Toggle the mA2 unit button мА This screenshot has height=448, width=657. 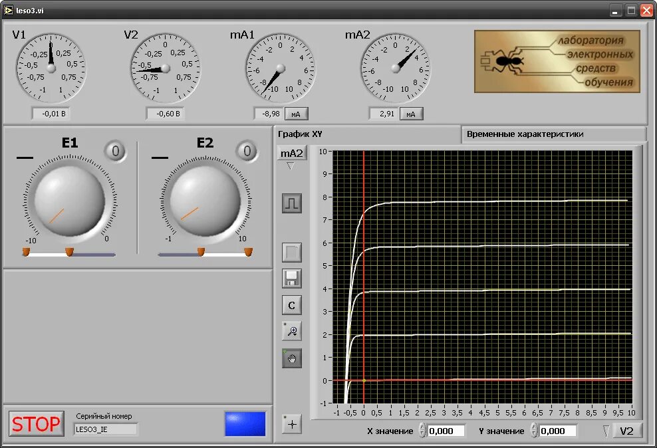(411, 114)
